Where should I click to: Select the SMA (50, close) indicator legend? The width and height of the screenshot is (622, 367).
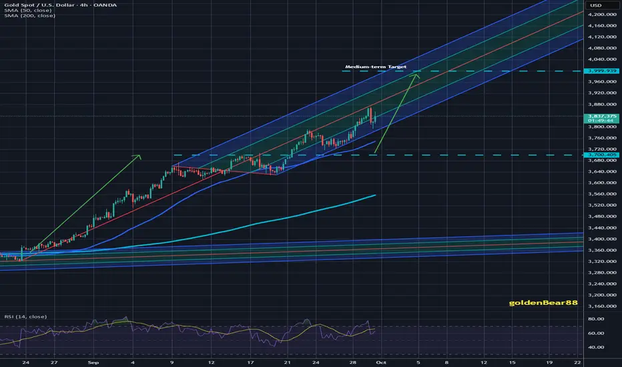tap(28, 10)
